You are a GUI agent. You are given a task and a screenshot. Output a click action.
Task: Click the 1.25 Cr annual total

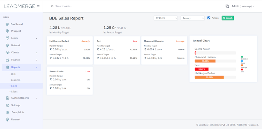point(110,28)
